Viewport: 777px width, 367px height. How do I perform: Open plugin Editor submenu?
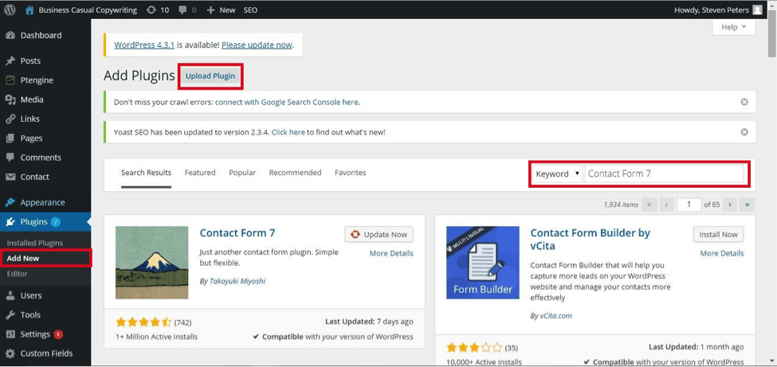18,274
